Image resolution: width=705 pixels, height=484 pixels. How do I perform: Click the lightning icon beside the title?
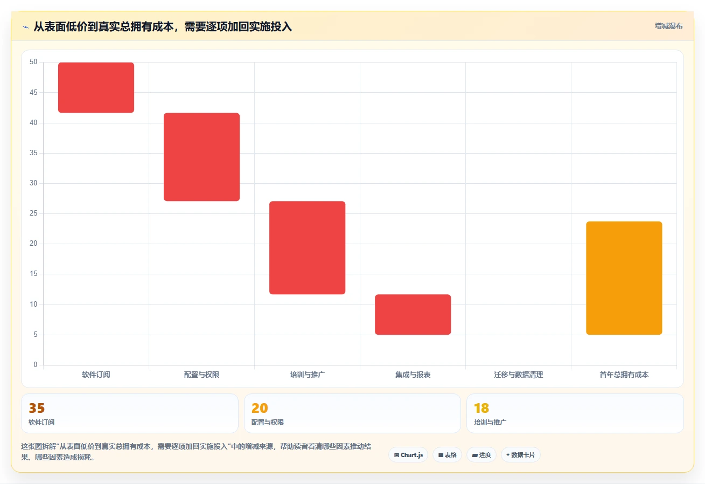[26, 26]
